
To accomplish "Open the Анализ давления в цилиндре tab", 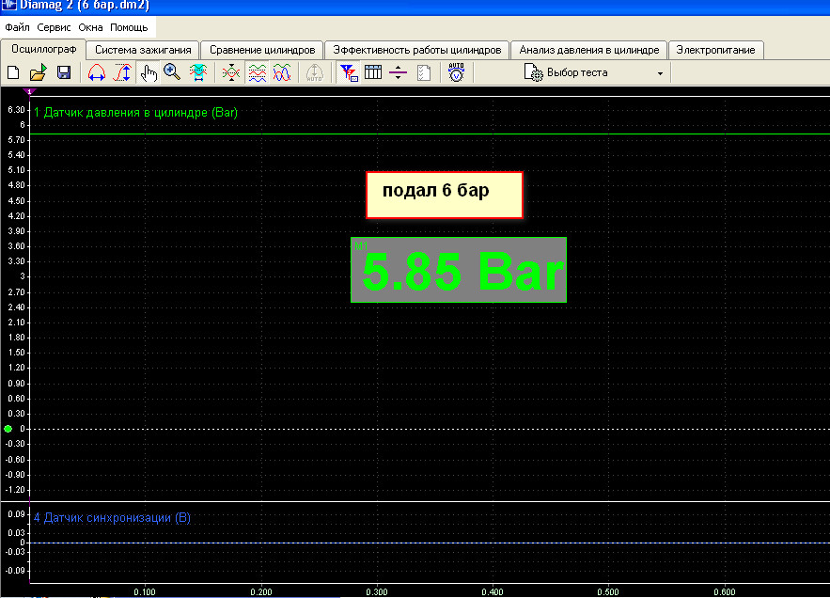I will click(588, 50).
